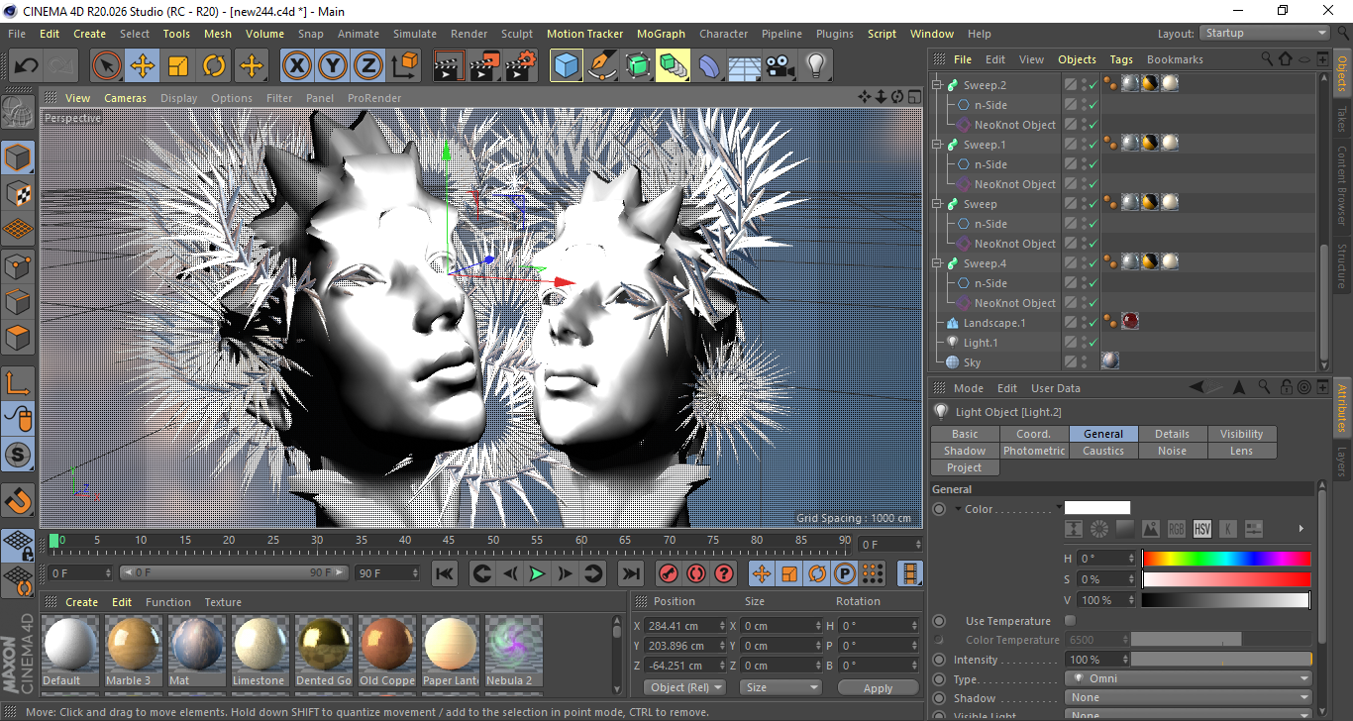This screenshot has height=721, width=1353.
Task: Go to start of animation
Action: click(445, 573)
